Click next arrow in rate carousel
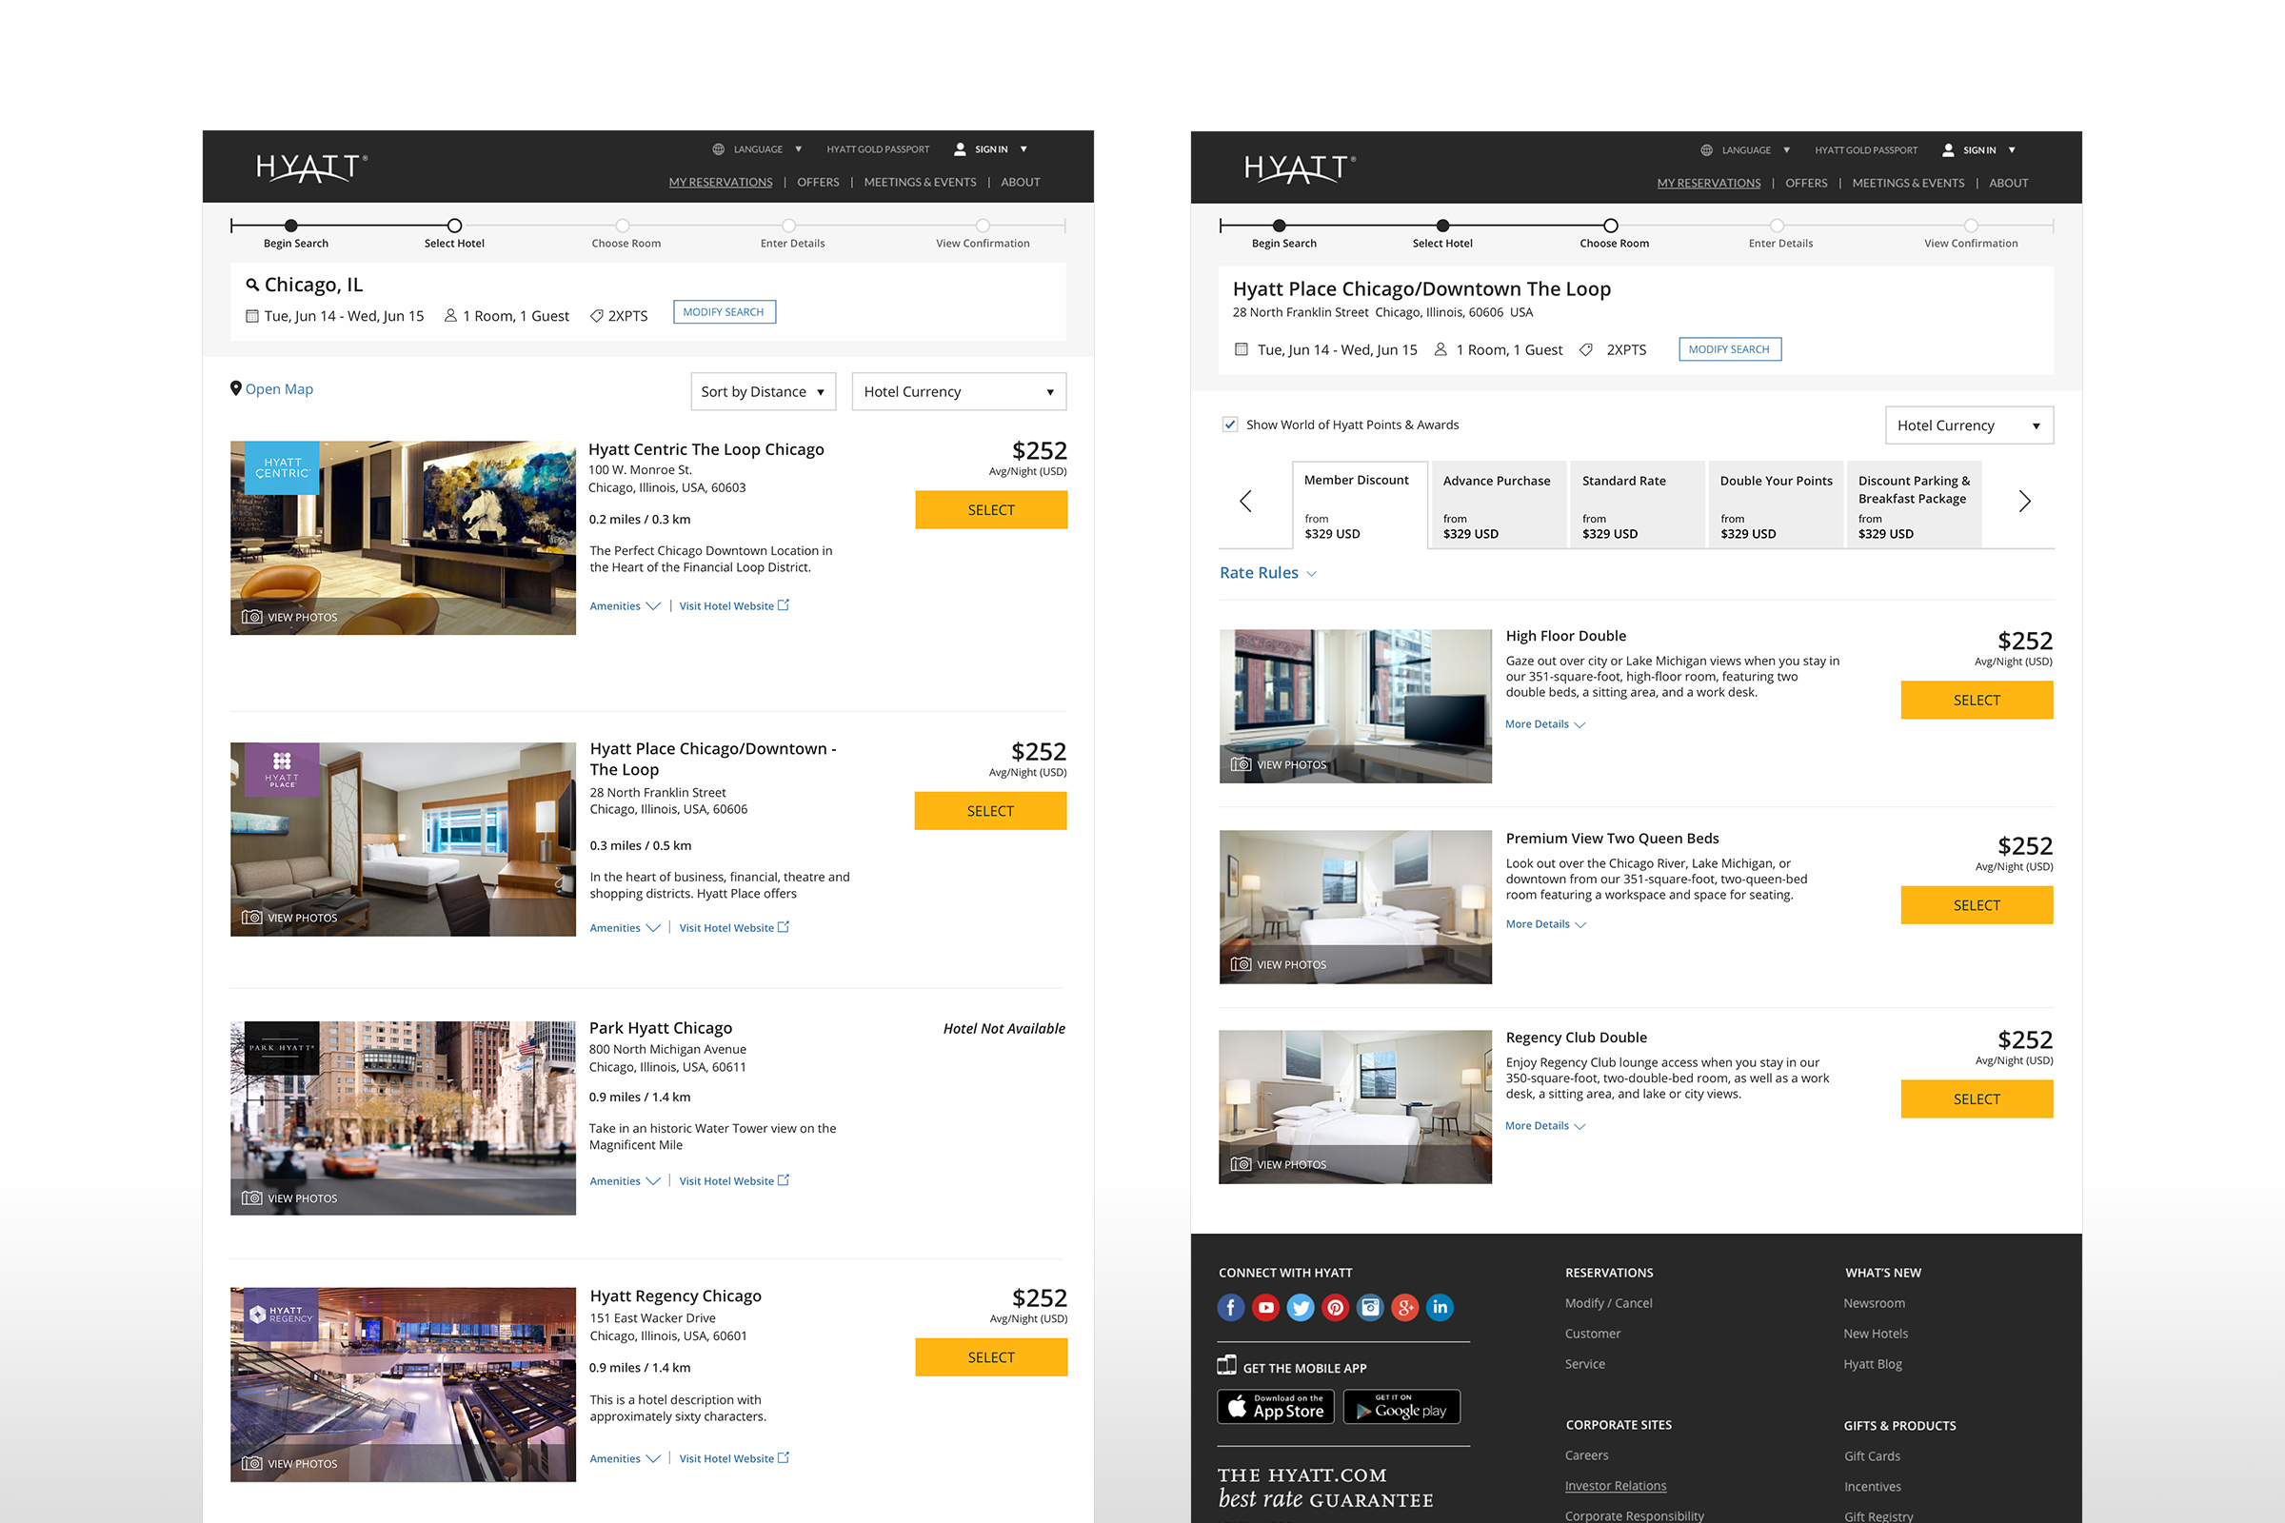2285x1523 pixels. [2025, 502]
